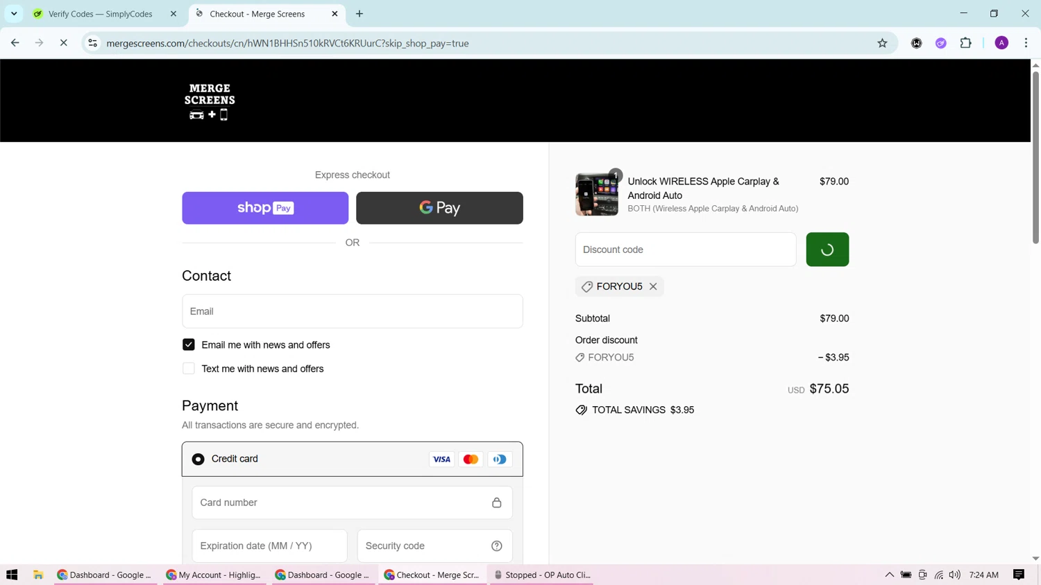Image resolution: width=1041 pixels, height=585 pixels.
Task: Go back to previous page
Action: point(15,43)
